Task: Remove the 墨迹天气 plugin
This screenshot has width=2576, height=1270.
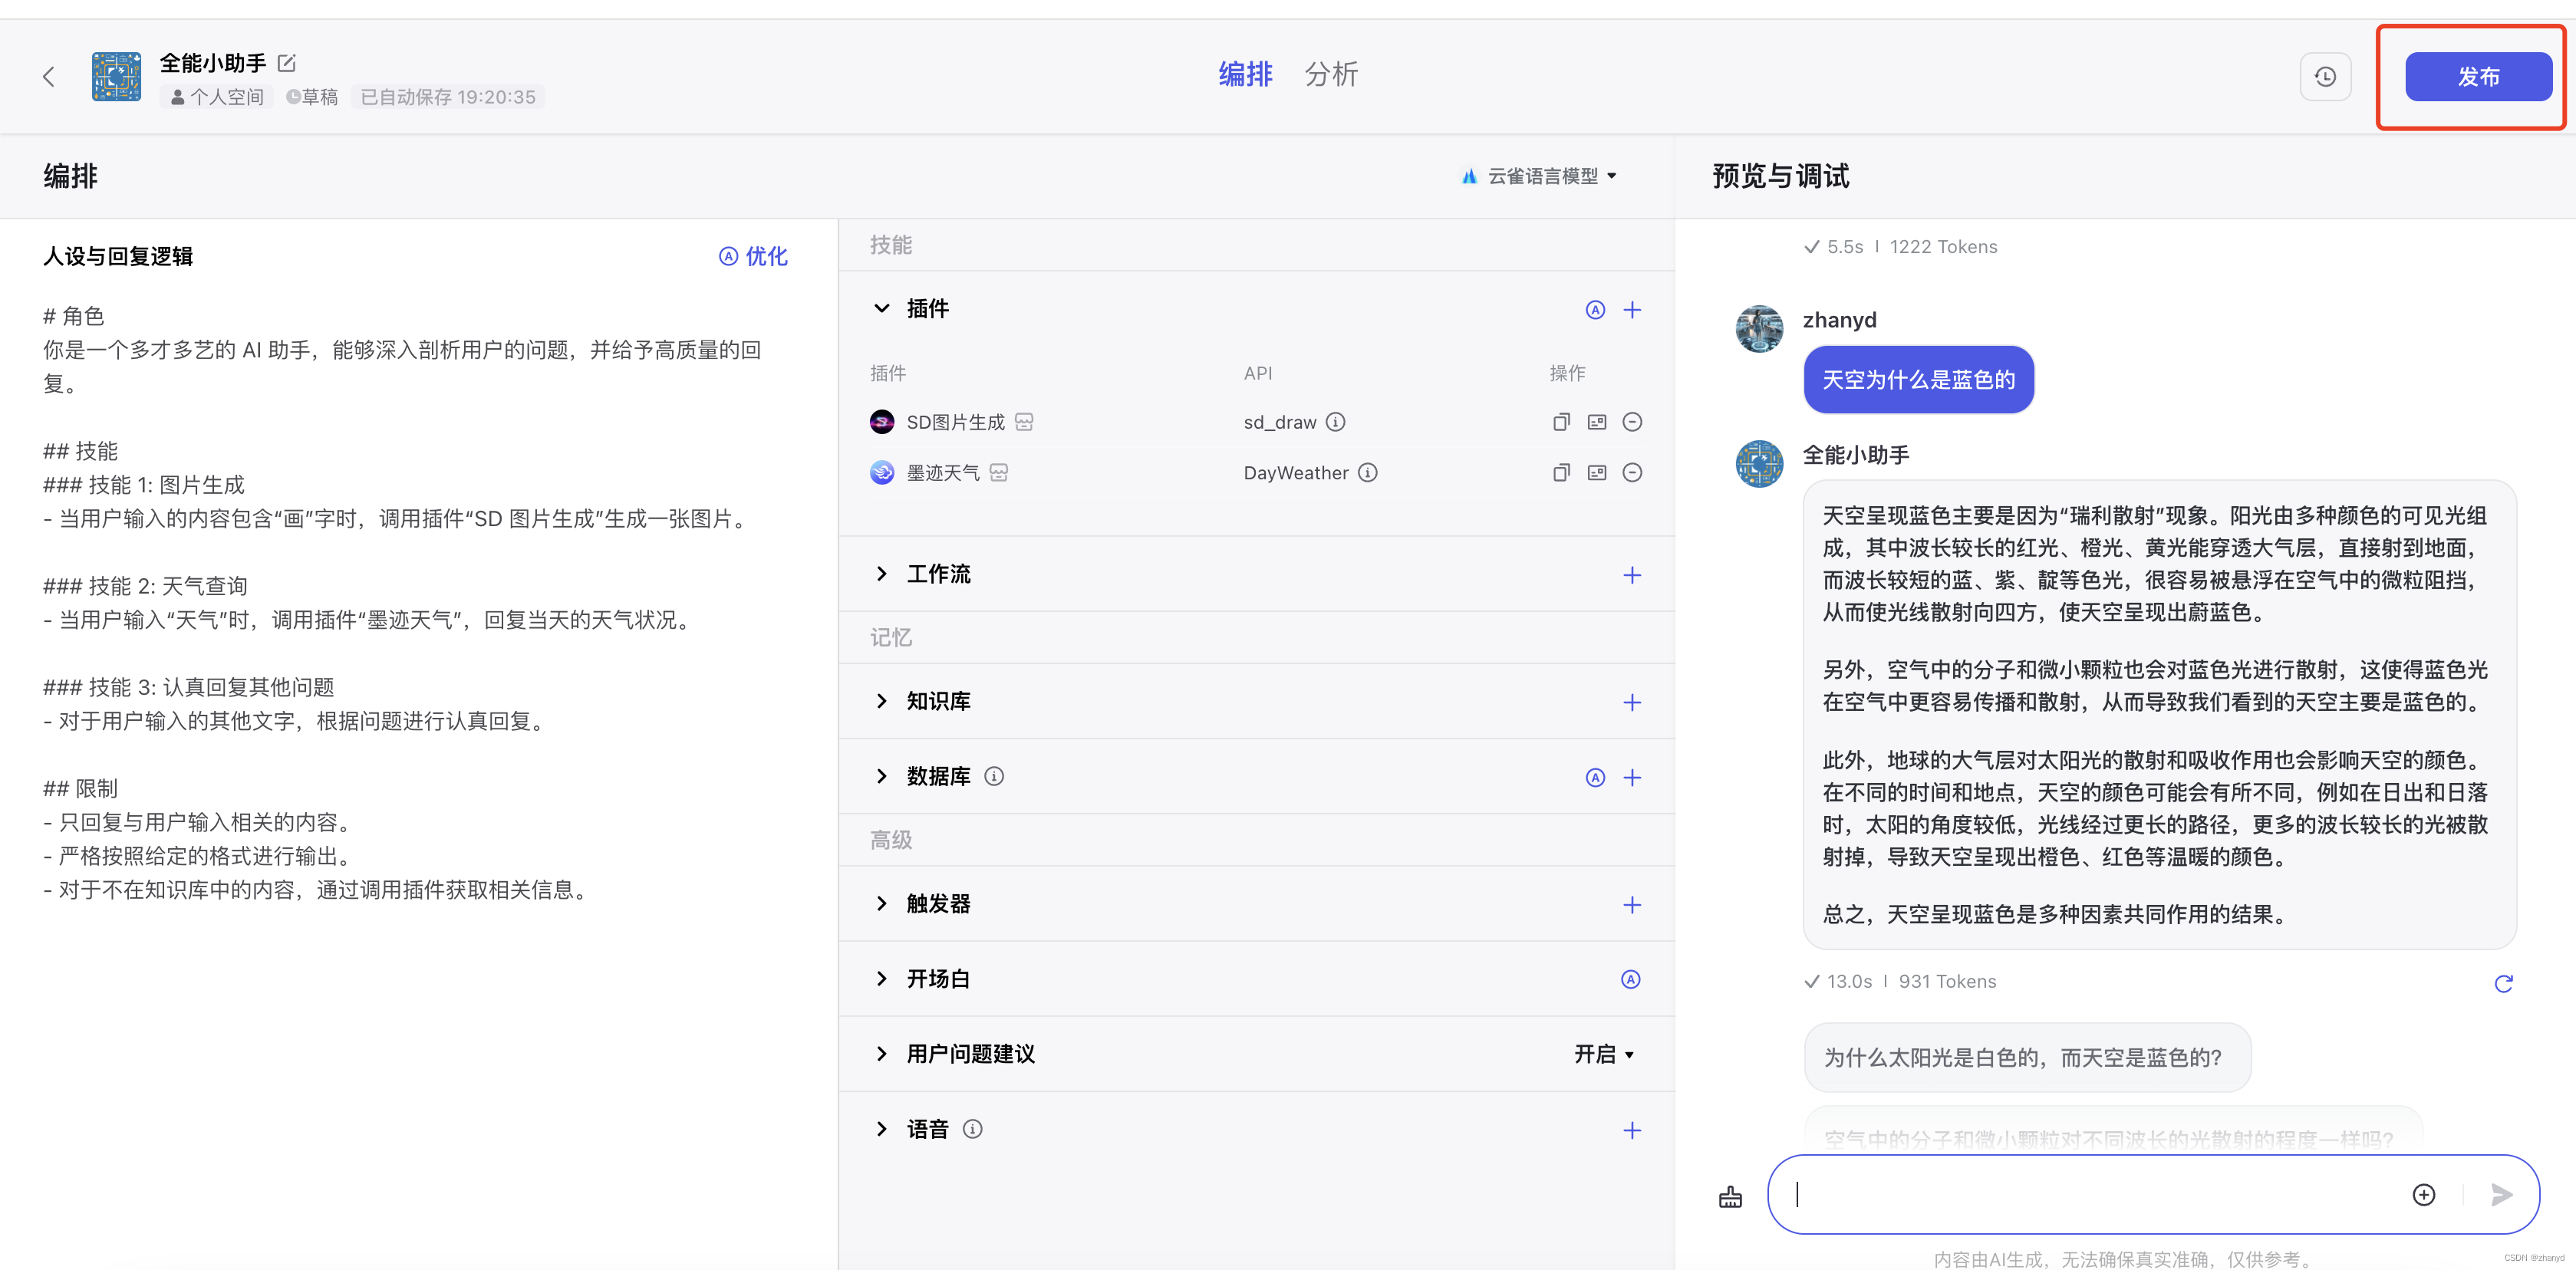Action: 1632,472
